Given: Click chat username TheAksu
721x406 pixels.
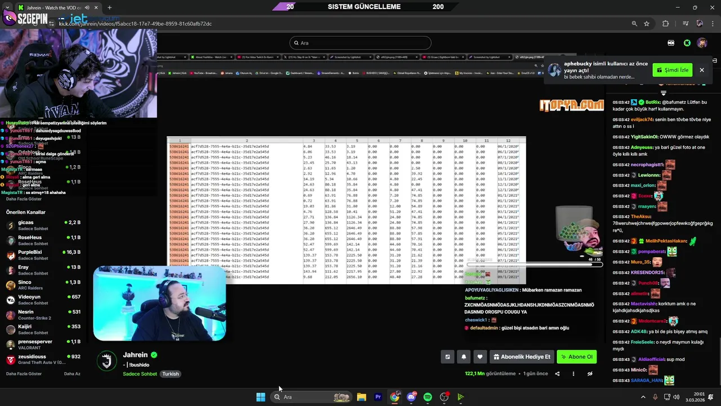Looking at the screenshot, I should click(640, 217).
